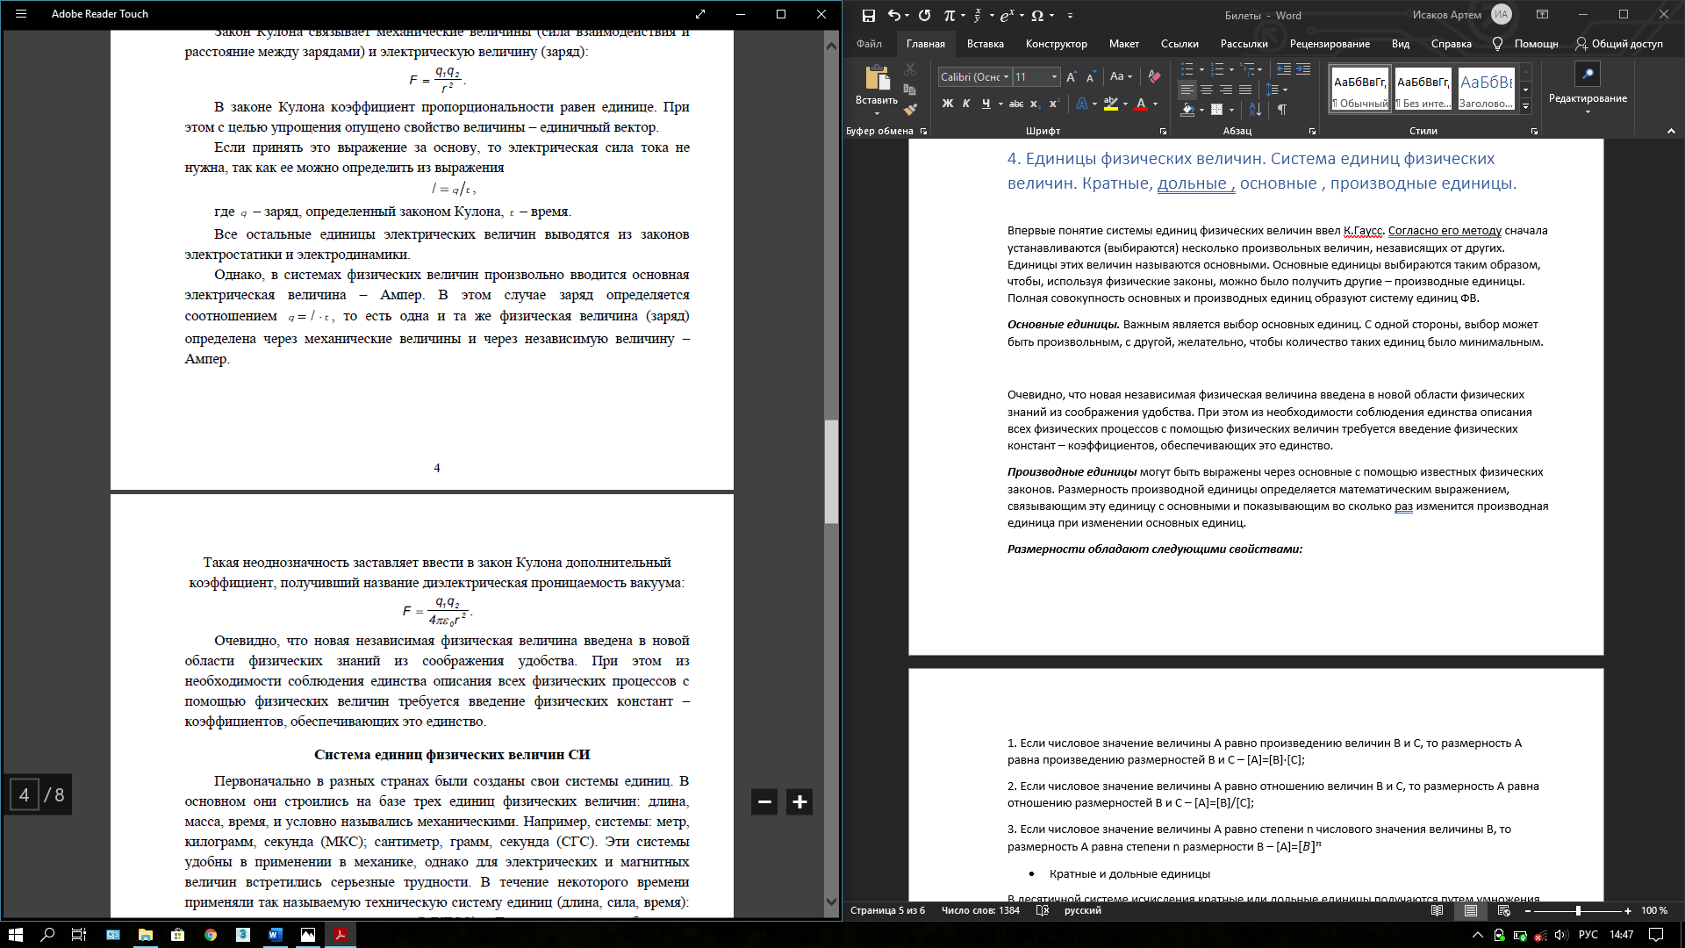Switch to the Конструктор ribbon tab
1685x948 pixels.
[x=1056, y=44]
